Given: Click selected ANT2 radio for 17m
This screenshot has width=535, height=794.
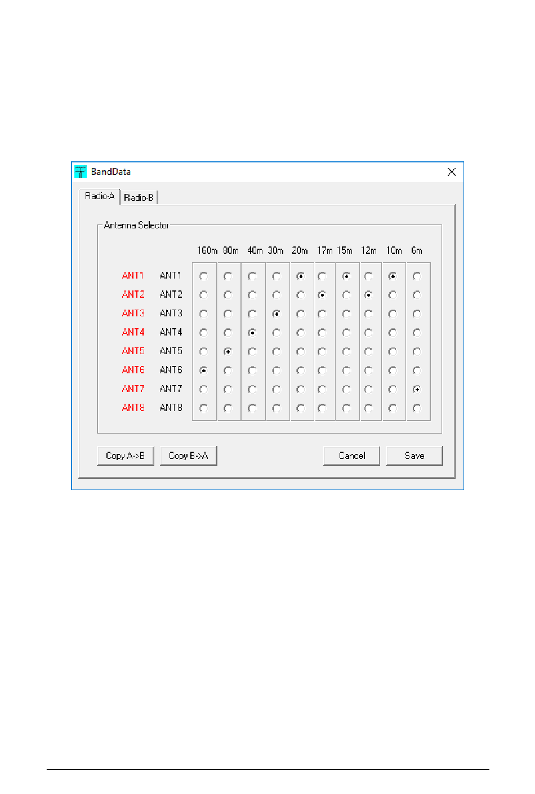Looking at the screenshot, I should pyautogui.click(x=322, y=295).
